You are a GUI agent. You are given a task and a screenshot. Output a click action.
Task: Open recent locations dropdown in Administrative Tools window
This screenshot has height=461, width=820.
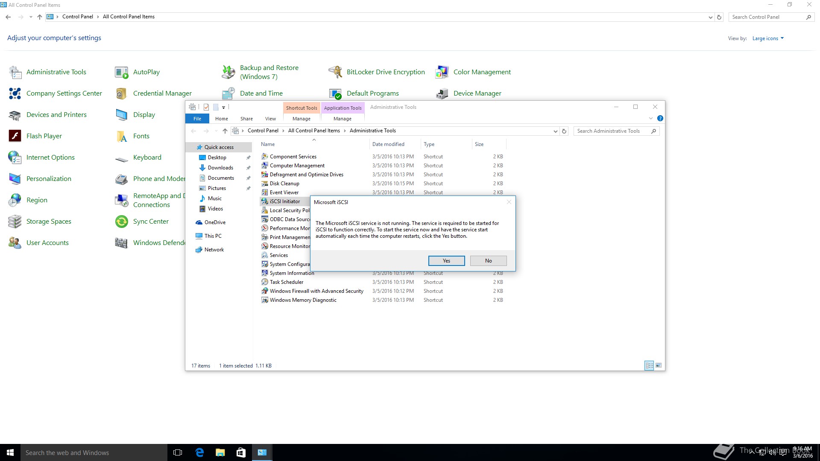point(216,131)
